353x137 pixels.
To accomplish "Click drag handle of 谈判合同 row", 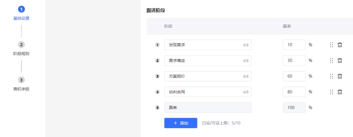I will pos(331,92).
